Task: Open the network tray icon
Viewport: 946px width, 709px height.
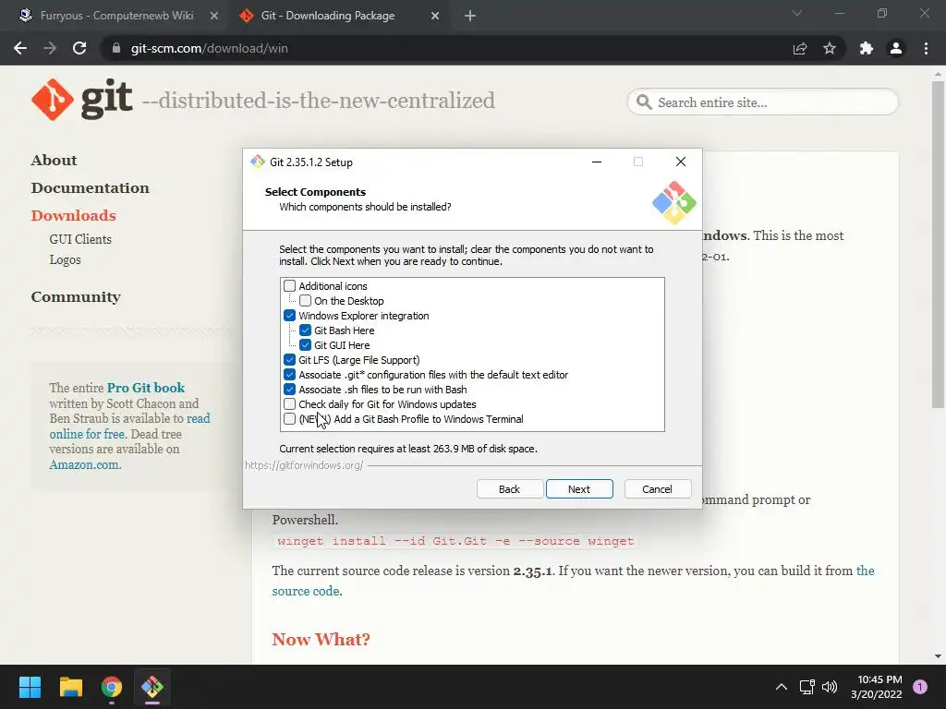Action: click(x=807, y=687)
